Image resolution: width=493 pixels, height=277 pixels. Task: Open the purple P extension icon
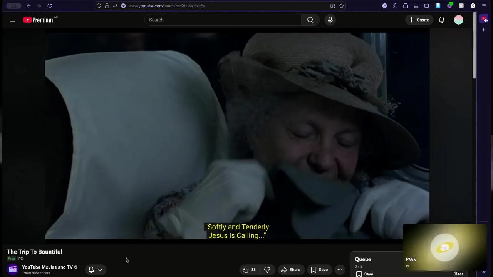[x=384, y=6]
